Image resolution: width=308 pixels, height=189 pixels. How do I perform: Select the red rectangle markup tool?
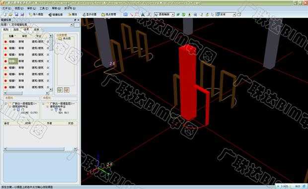137,14
